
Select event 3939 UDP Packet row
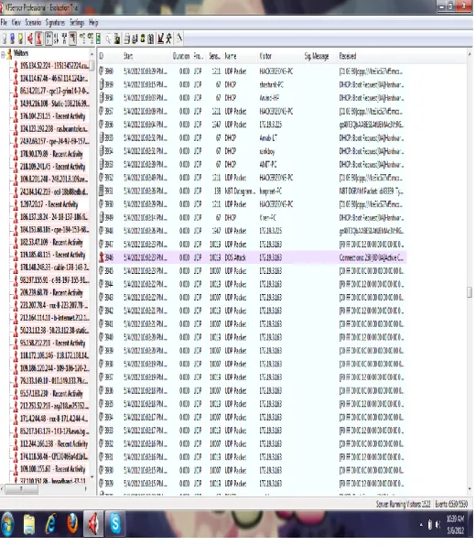click(x=253, y=351)
